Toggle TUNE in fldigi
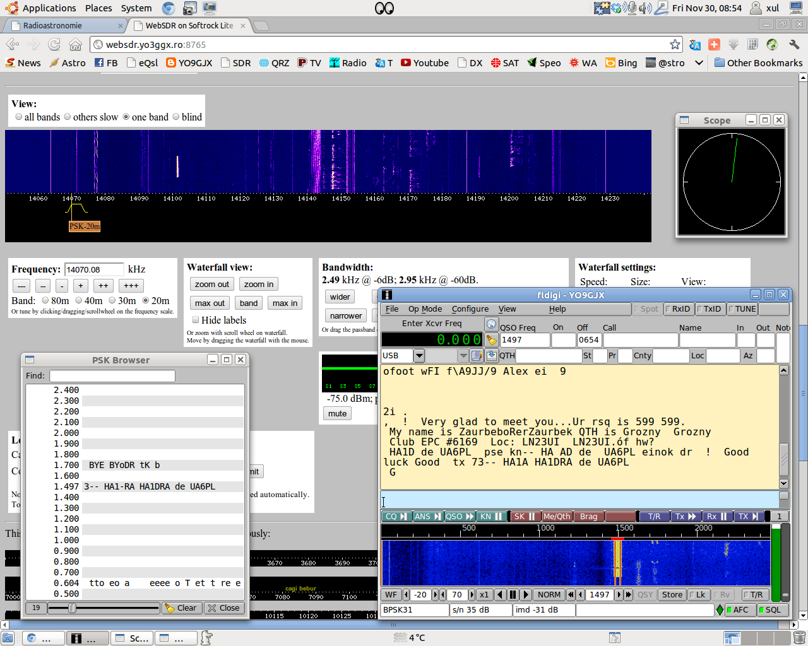The image size is (808, 646). [x=742, y=309]
